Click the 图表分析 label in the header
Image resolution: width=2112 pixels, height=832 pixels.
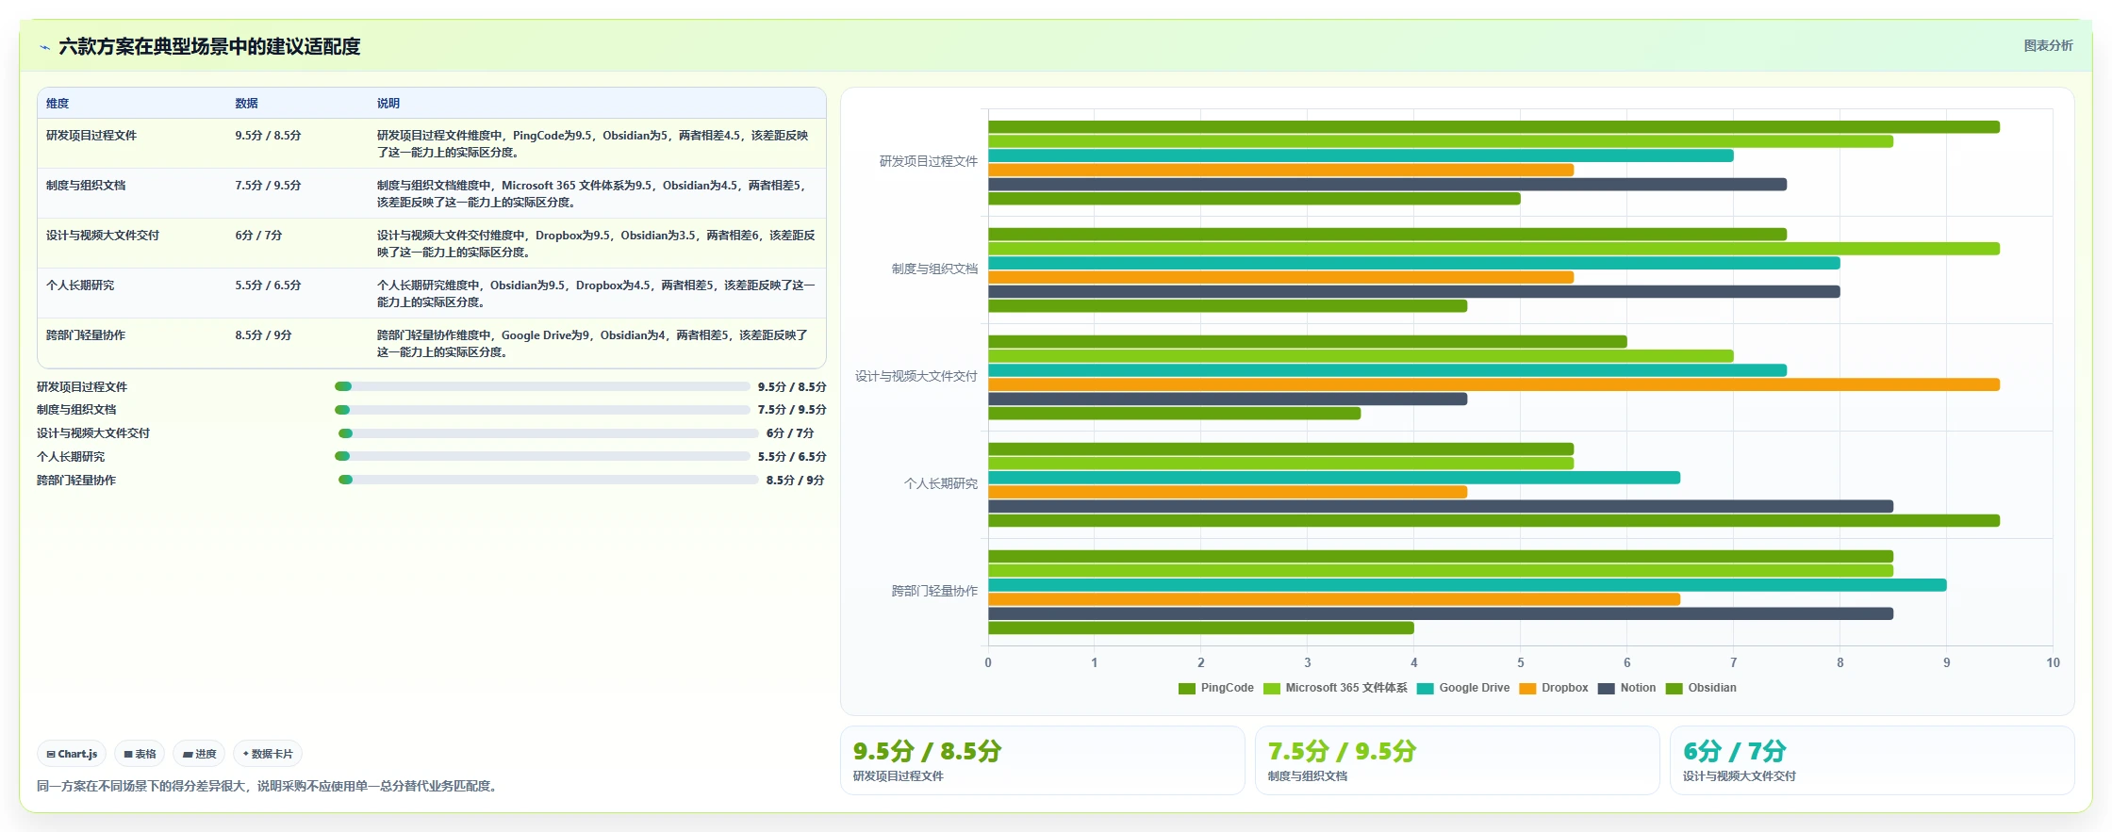click(2048, 45)
